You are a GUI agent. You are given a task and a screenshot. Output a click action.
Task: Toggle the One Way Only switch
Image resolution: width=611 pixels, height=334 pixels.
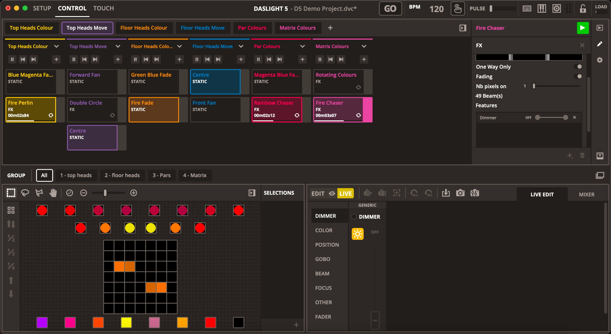coord(578,67)
